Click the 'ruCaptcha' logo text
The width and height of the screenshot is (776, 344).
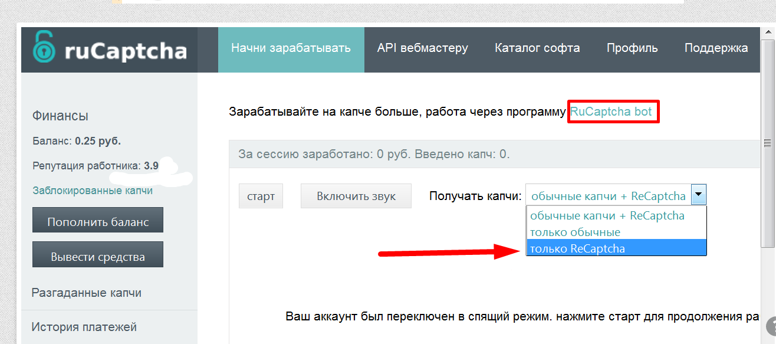(x=126, y=51)
